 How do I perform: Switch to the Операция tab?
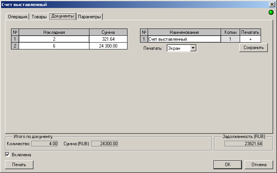tap(18, 17)
